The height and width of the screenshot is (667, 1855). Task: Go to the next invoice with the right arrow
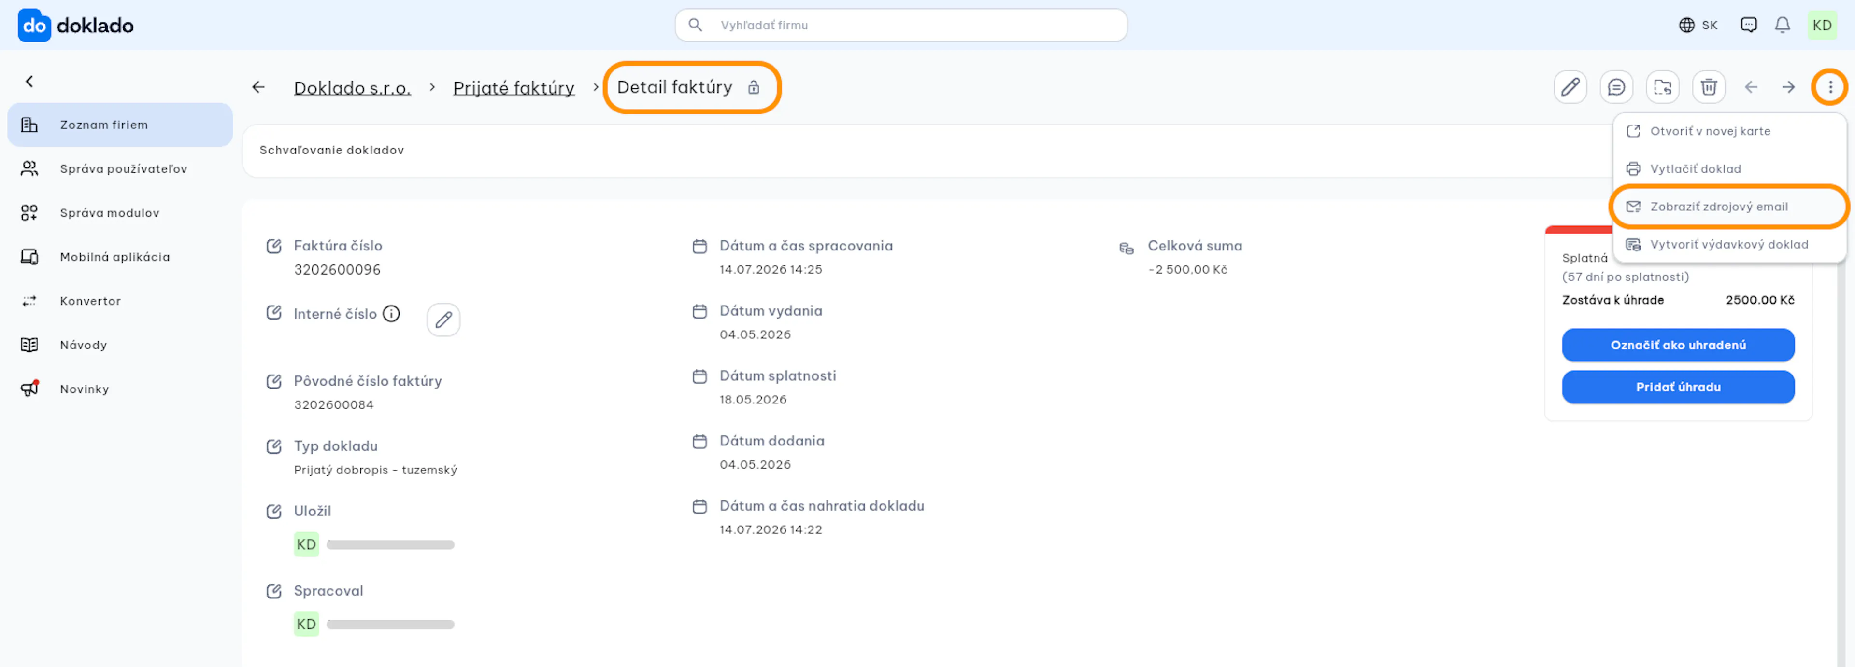tap(1788, 88)
